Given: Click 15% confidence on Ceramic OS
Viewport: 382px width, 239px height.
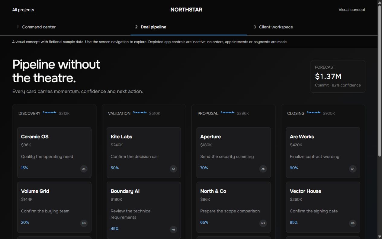Looking at the screenshot, I should tap(24, 168).
